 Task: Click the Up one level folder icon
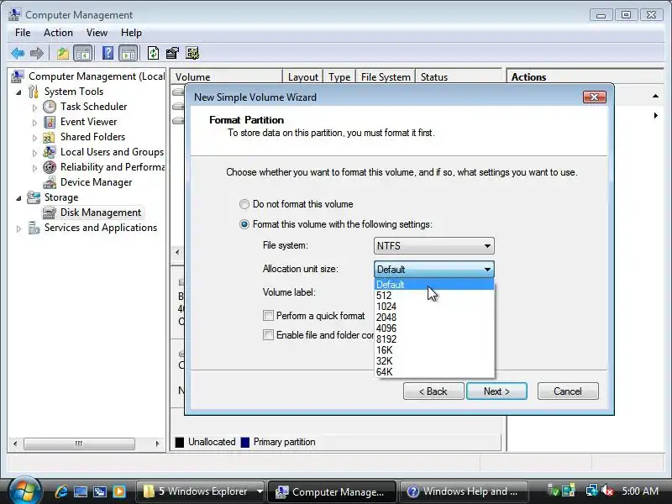(x=63, y=54)
